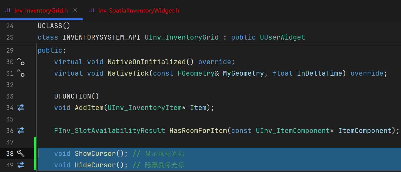Open the wrench quick-fix icon on line 38
The image size is (401, 172).
pyautogui.click(x=21, y=153)
